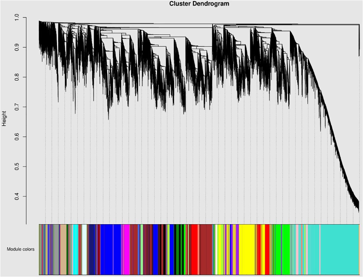Select the 0.9 tick on Height axis
Image resolution: width=363 pixels, height=277 pixels.
(17, 47)
